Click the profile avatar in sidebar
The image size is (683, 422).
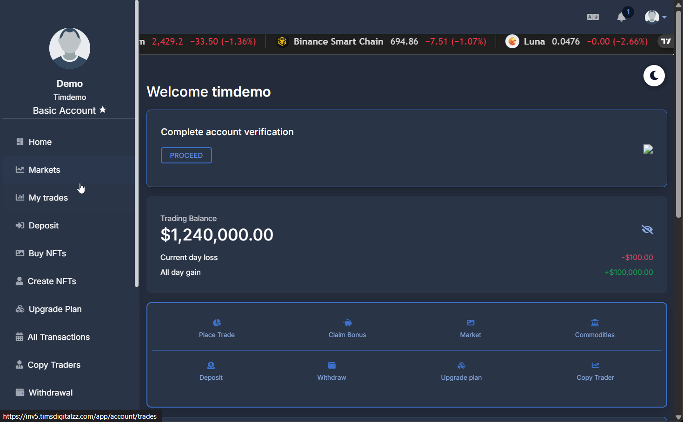70,48
